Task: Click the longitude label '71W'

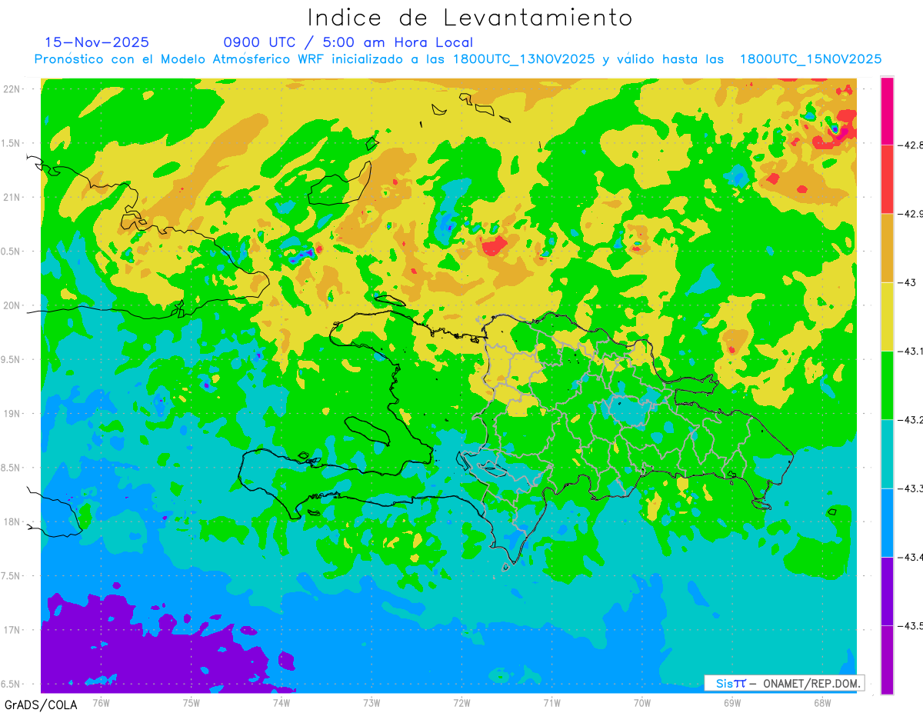Action: (551, 702)
